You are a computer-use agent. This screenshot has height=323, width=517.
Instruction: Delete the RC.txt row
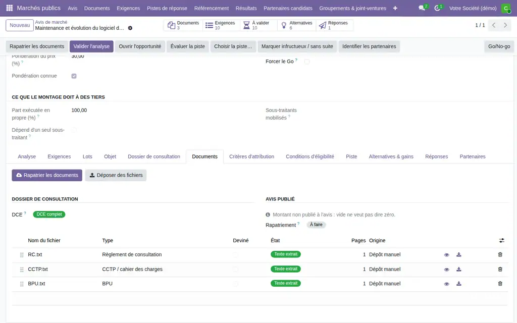click(500, 254)
